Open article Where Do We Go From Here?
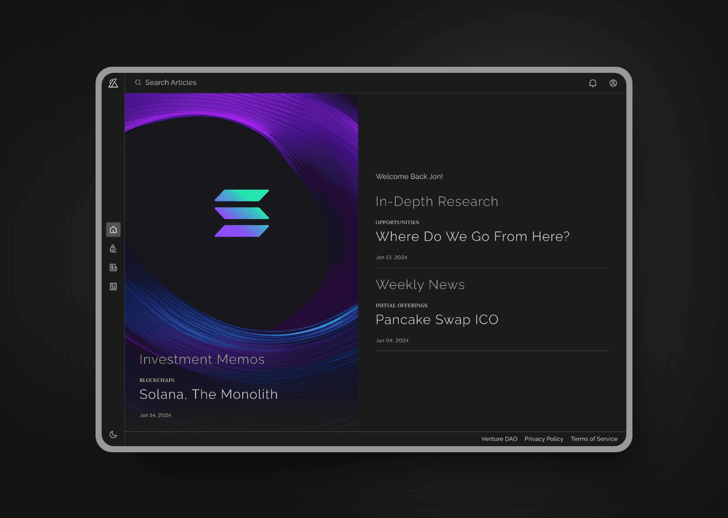The width and height of the screenshot is (728, 518). (473, 236)
